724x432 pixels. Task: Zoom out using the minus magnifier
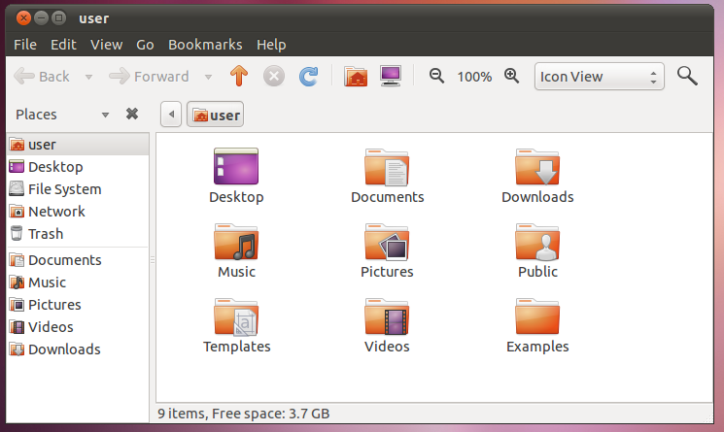[437, 77]
